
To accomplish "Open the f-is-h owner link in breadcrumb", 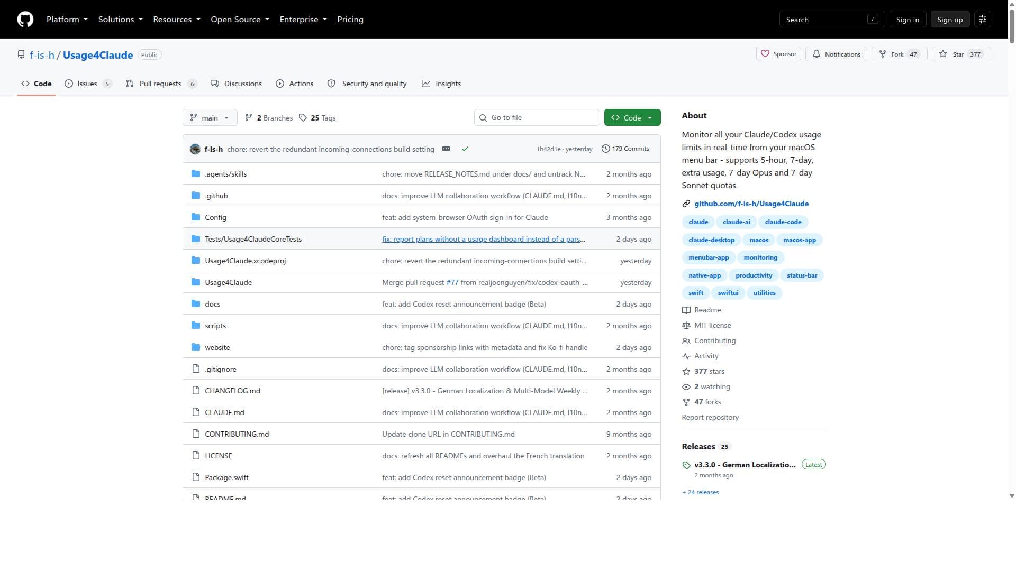I will 42,55.
